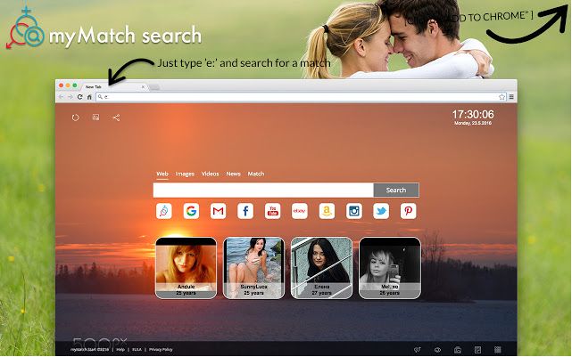Image resolution: width=572 pixels, height=357 pixels.
Task: Open the eBay shortcut
Action: tap(300, 211)
